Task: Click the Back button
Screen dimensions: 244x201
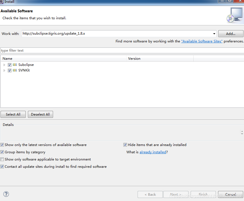Action: [150, 195]
